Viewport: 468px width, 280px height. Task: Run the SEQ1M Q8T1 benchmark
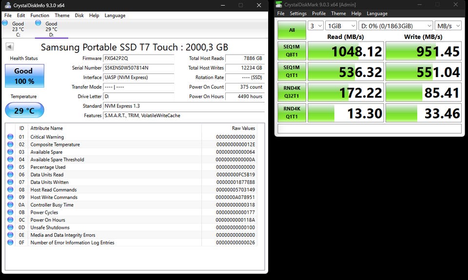tap(292, 51)
